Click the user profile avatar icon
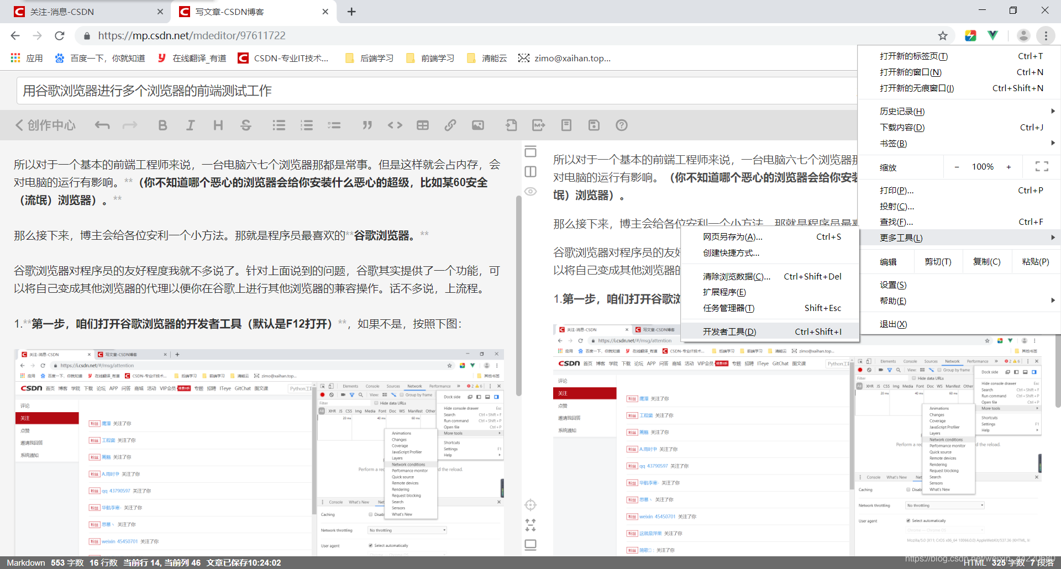This screenshot has width=1061, height=569. click(x=1023, y=36)
